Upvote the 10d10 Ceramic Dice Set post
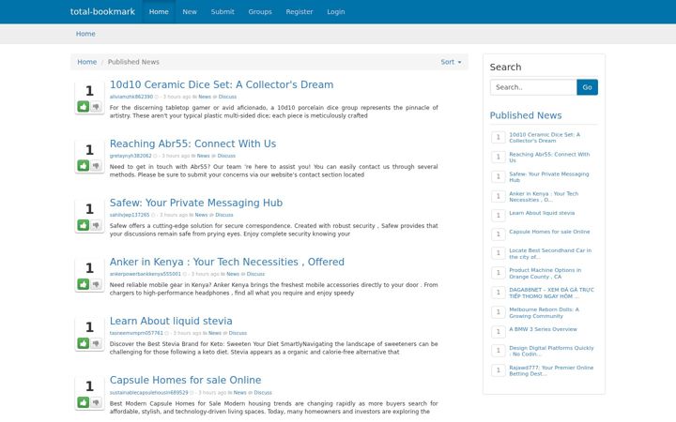 pyautogui.click(x=84, y=106)
